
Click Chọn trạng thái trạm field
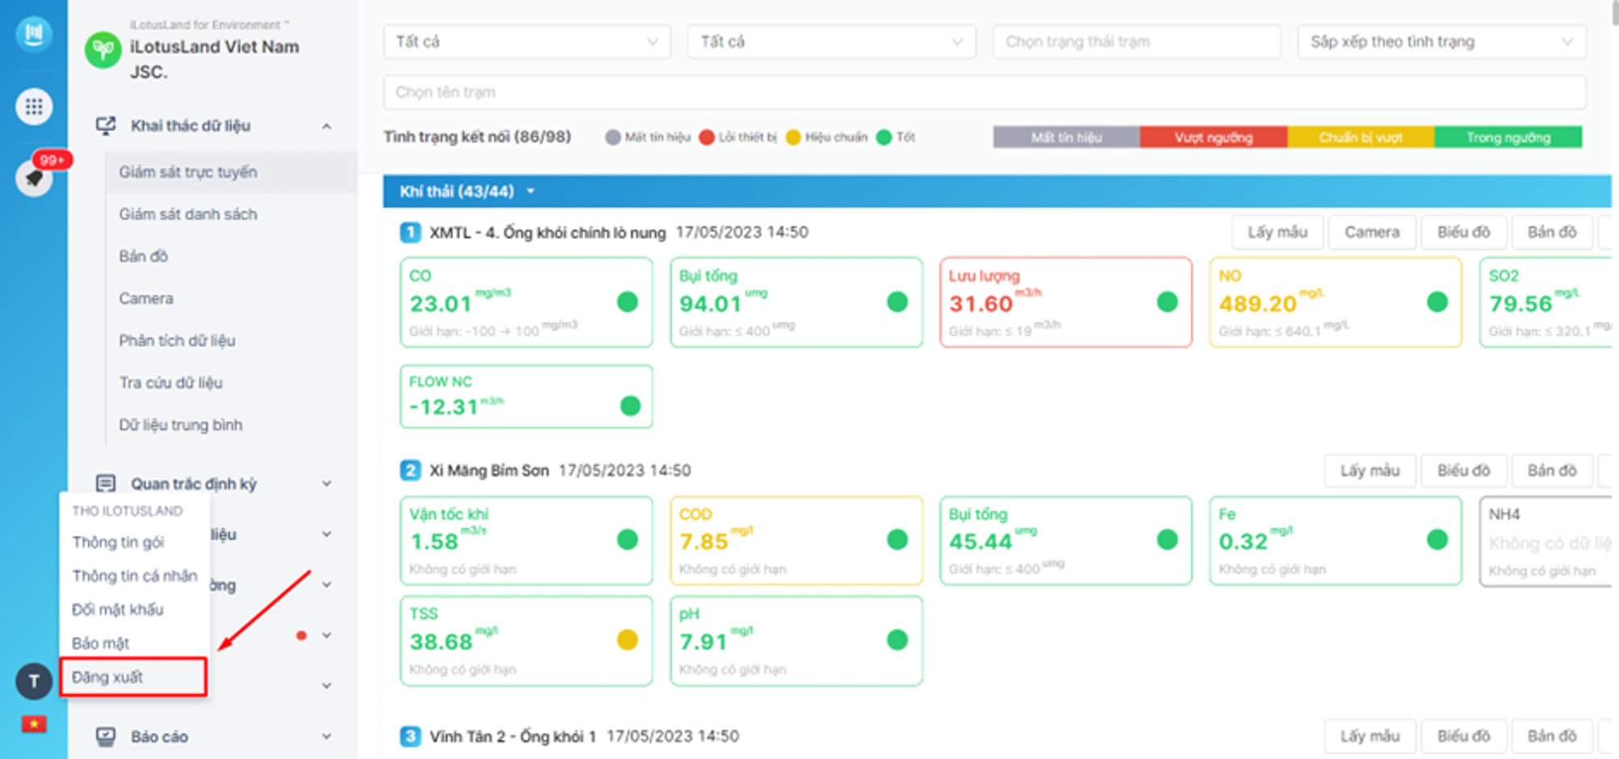[1137, 41]
